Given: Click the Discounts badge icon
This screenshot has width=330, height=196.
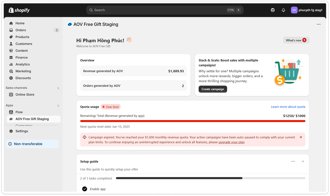Looking at the screenshot, I should click(x=11, y=78).
